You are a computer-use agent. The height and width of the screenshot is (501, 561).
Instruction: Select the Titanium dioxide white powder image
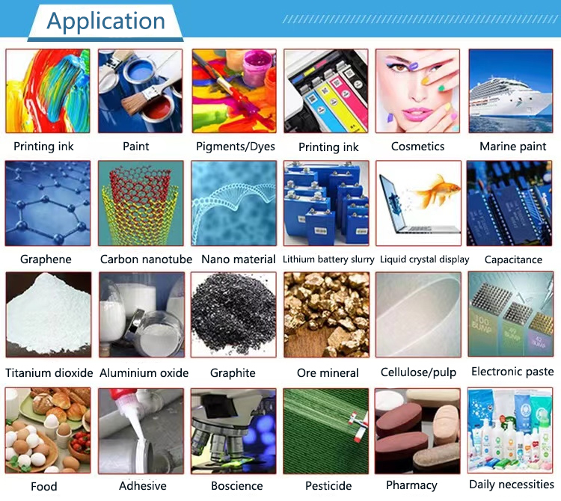pos(49,315)
